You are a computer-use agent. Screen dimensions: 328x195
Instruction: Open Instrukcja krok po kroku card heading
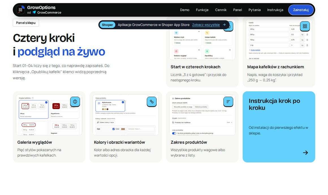coord(275,104)
